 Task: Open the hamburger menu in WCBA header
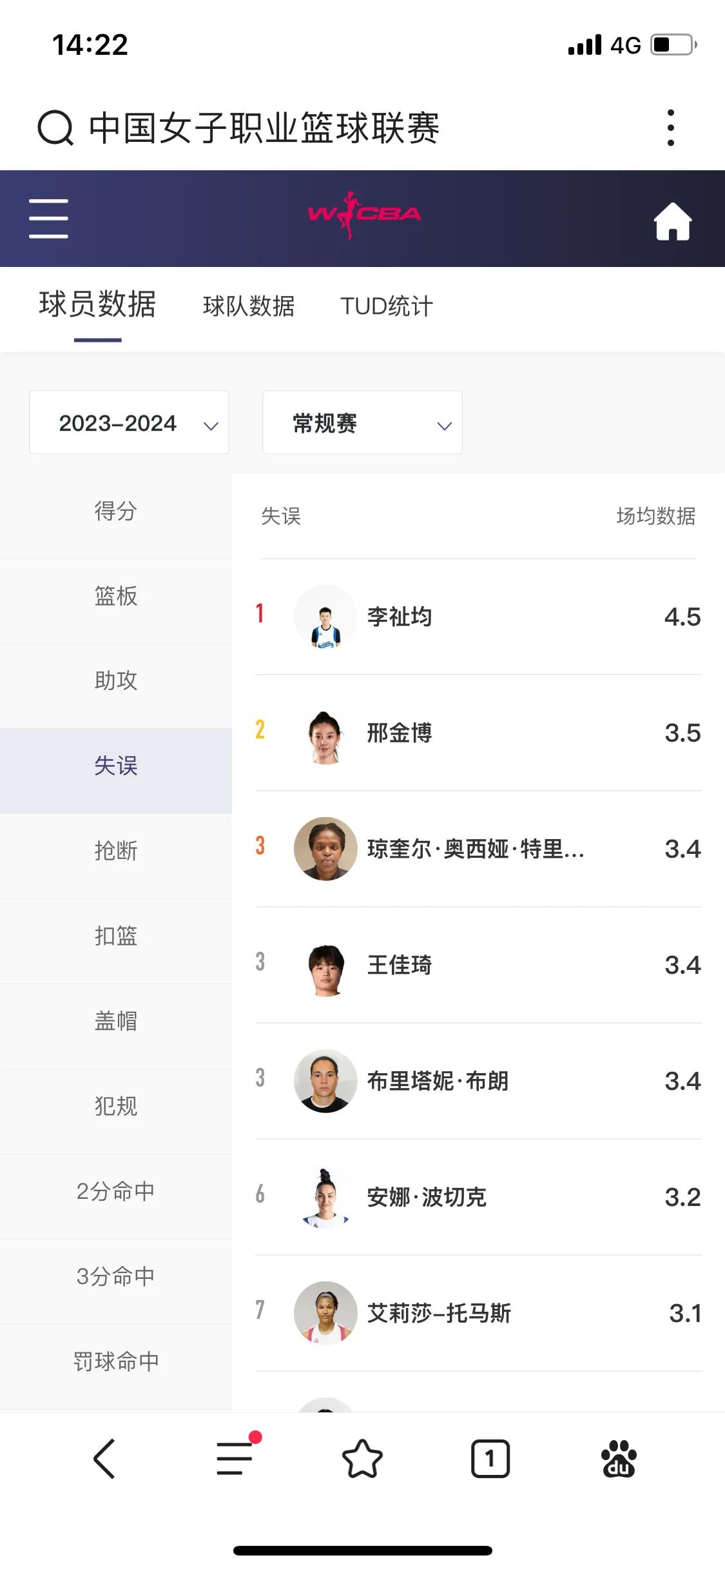48,219
